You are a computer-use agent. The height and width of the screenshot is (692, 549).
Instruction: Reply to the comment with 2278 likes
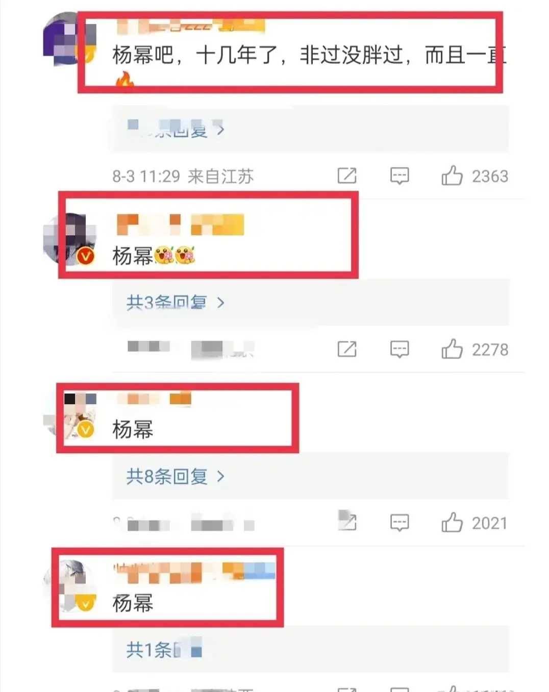400,350
